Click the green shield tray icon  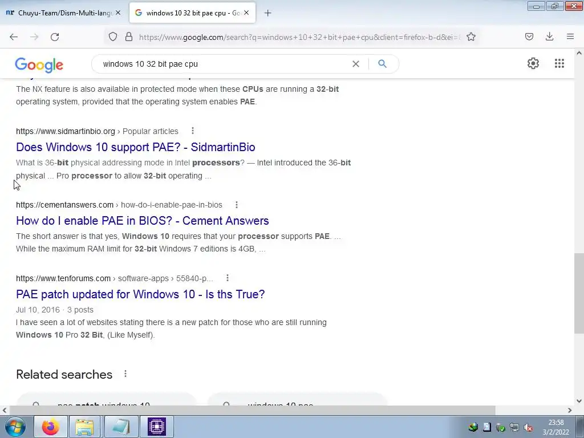[x=501, y=428]
